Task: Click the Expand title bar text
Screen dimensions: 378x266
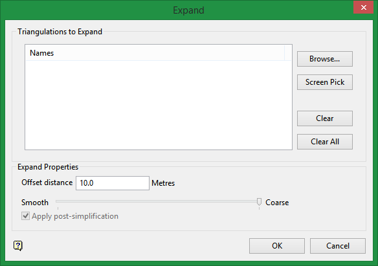Action: pyautogui.click(x=189, y=10)
